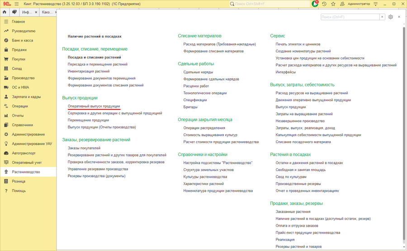Open Посадка и списание растений
The image size is (407, 251).
(94, 57)
